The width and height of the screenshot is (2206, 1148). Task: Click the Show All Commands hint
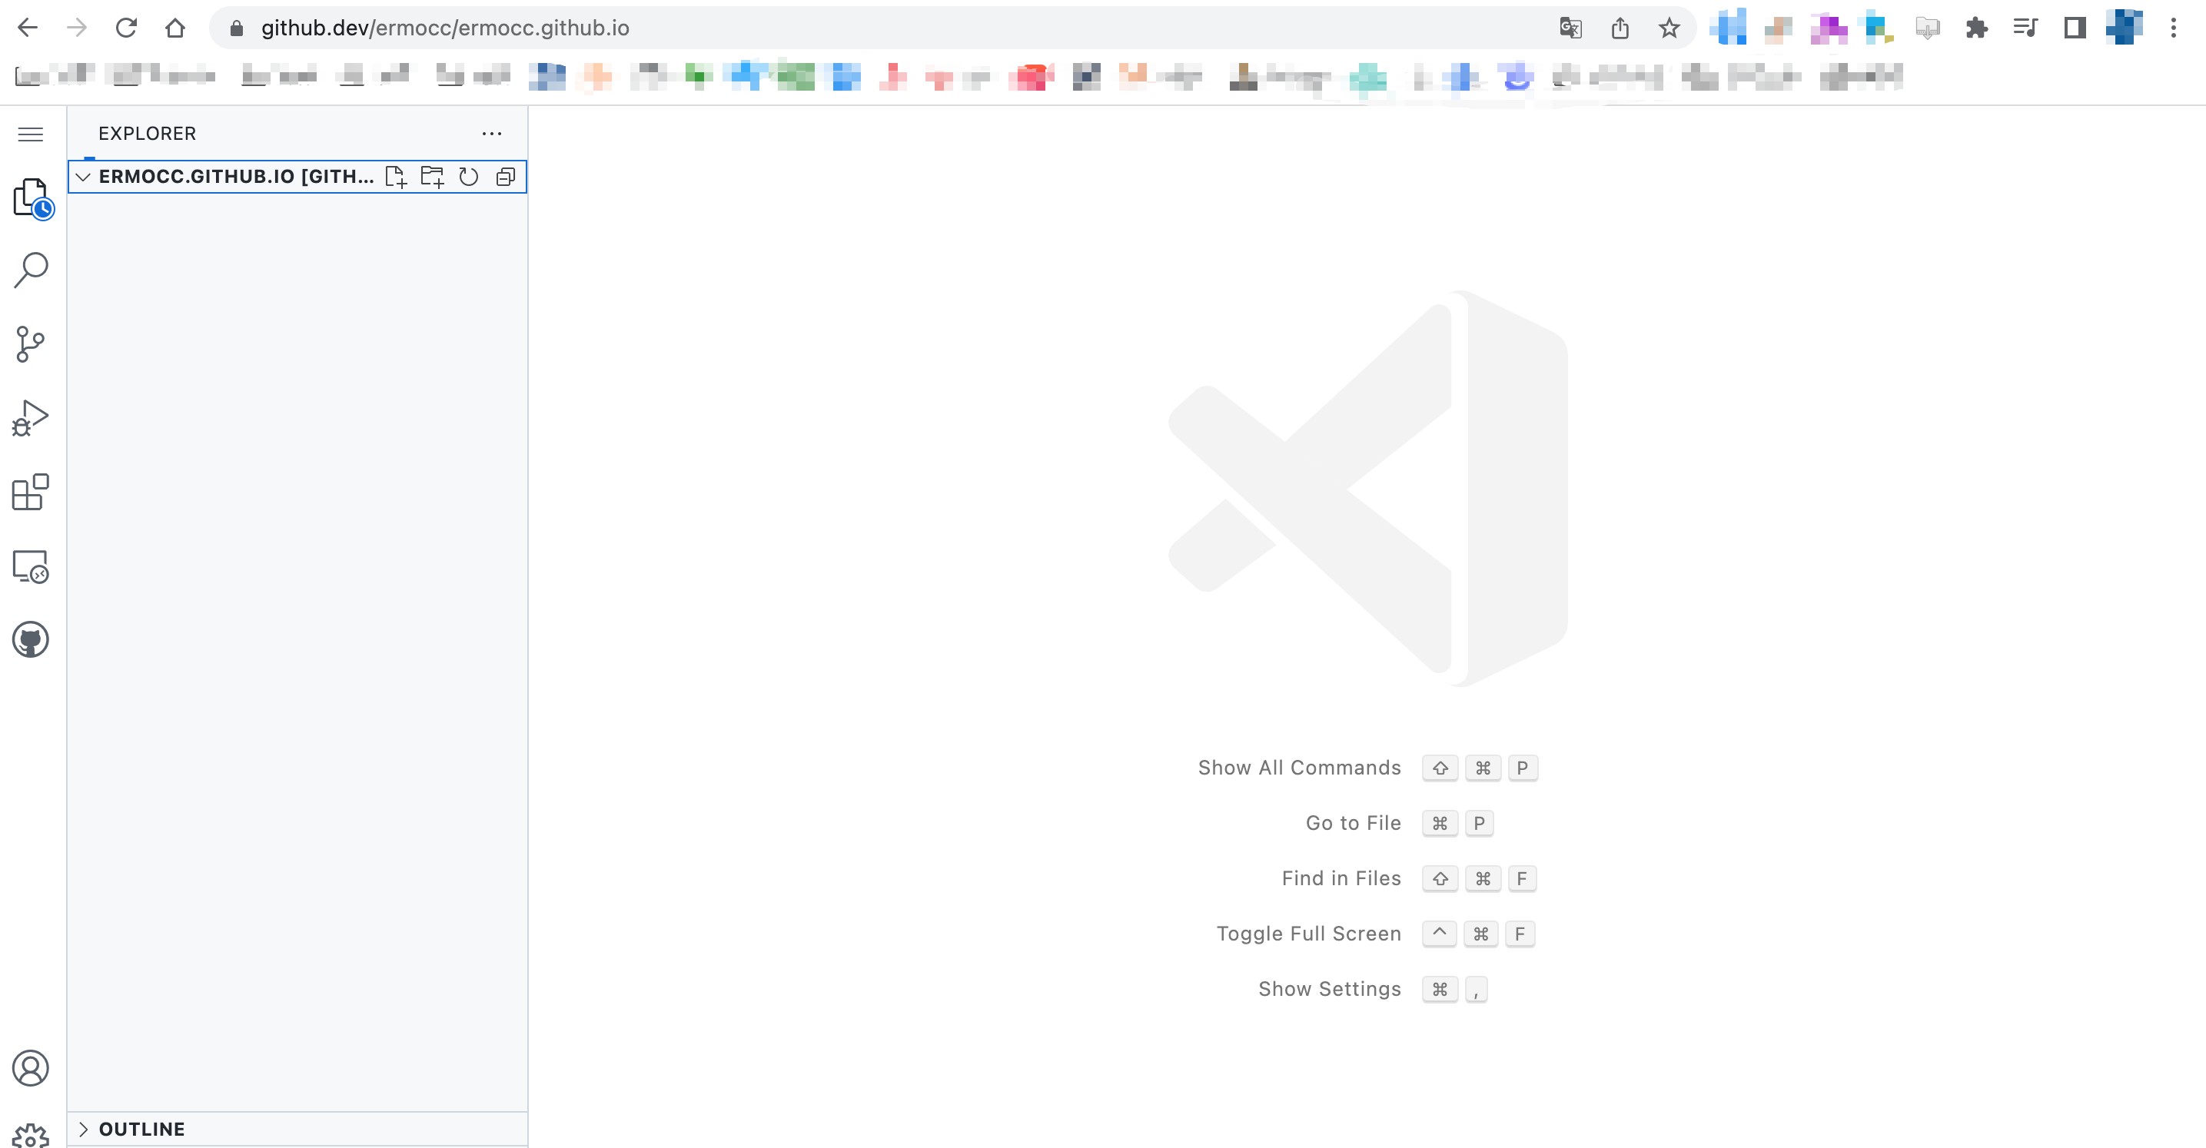click(x=1299, y=768)
